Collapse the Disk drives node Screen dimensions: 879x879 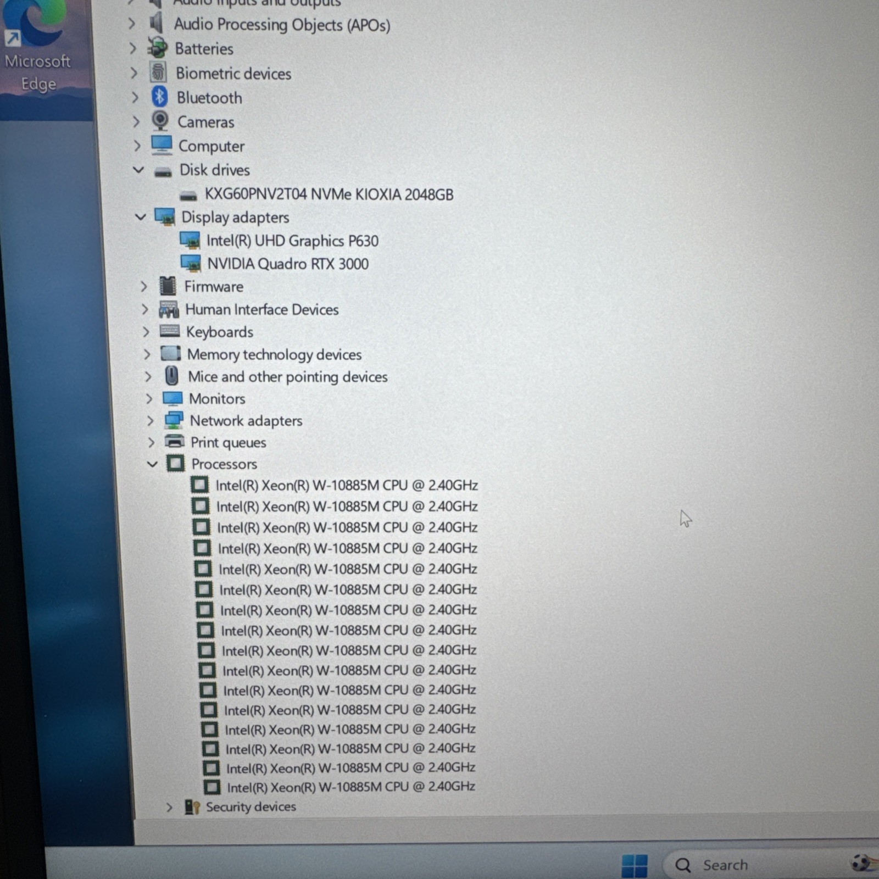tap(138, 170)
